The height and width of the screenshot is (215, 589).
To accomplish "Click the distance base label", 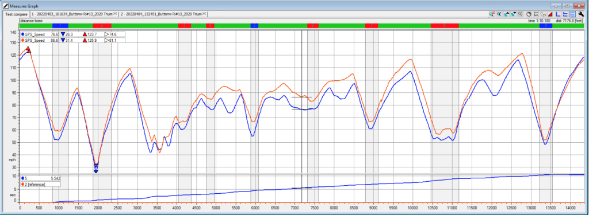I will click(31, 21).
